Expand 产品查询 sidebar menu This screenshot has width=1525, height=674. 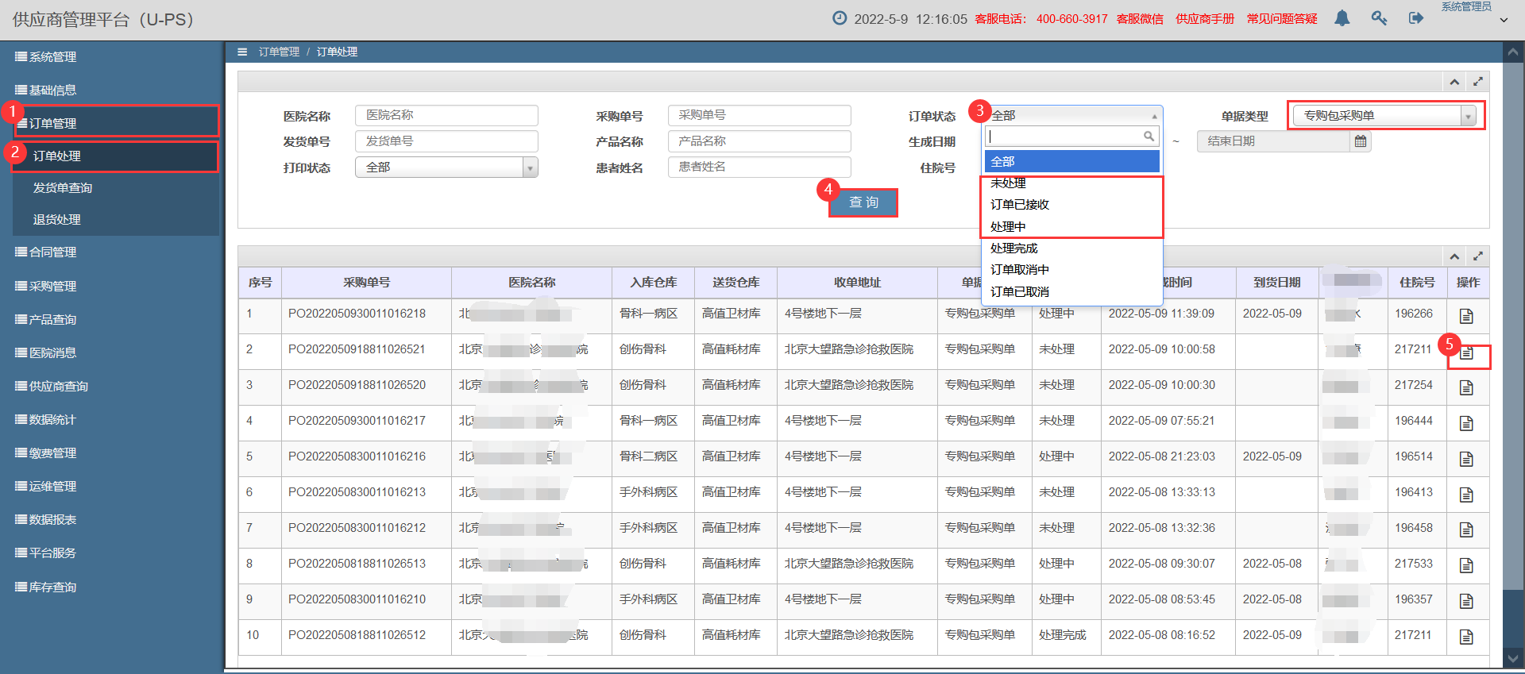pos(111,320)
